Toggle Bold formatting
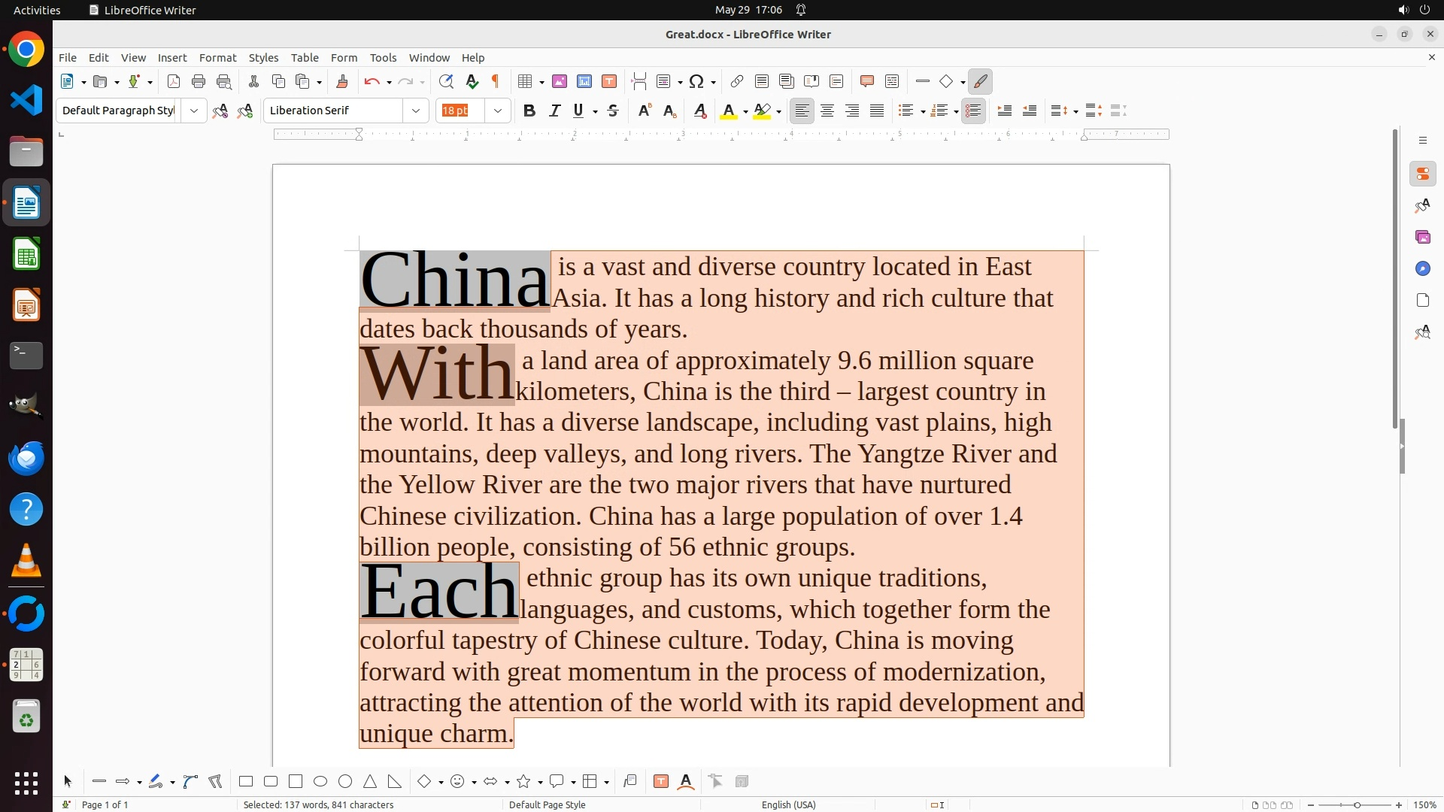The height and width of the screenshot is (812, 1444). 529,111
